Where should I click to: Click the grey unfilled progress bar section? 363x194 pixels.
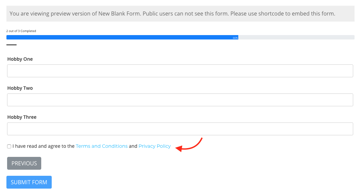click(296, 37)
